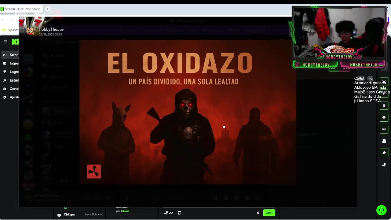Click the HobbyTheJov name in image header

51,29
